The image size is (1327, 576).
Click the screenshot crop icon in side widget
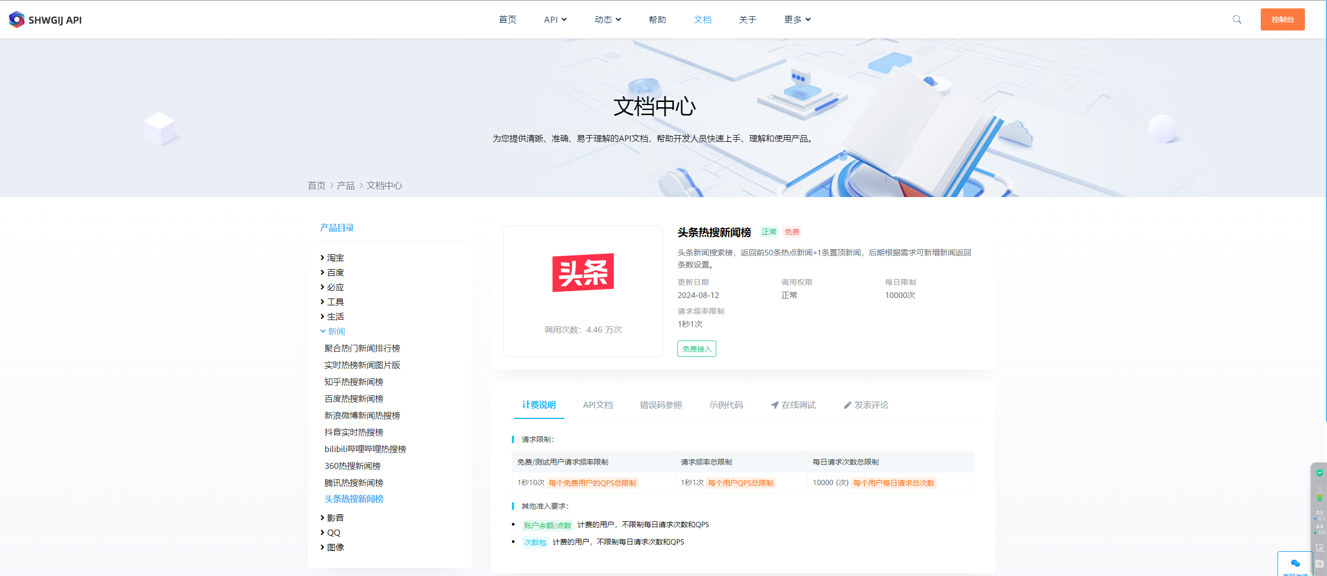point(1319,548)
